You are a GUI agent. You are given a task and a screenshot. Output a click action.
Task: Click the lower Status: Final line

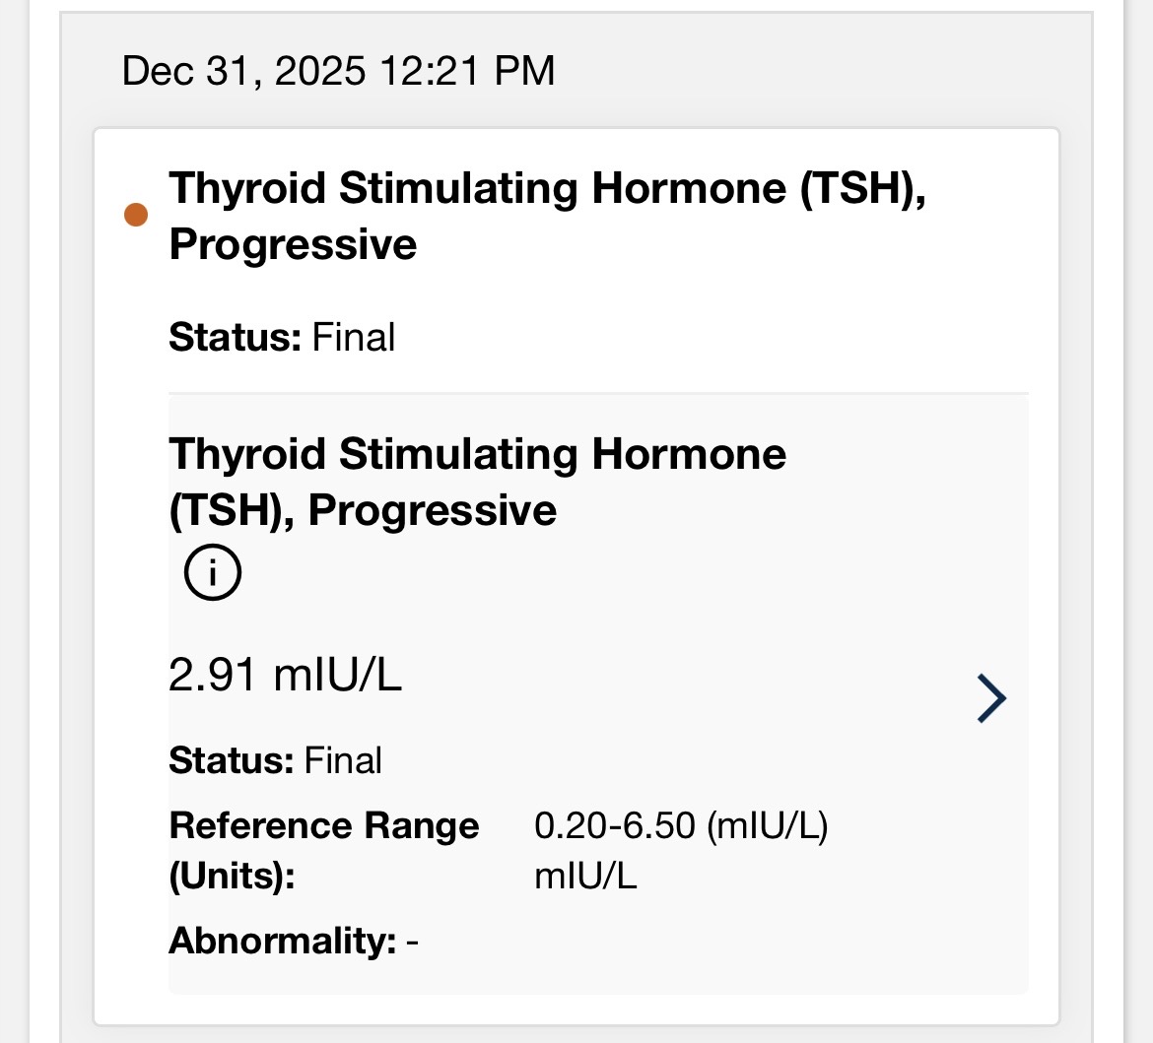[x=275, y=760]
